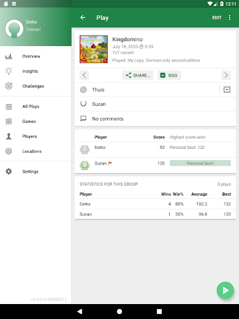The image size is (239, 319).
Task: Select the Insights lightbulb icon
Action: (x=9, y=71)
